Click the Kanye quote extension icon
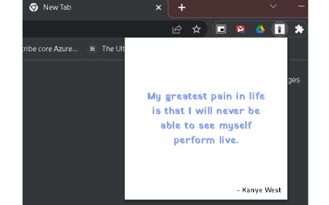329x205 pixels. tap(280, 29)
